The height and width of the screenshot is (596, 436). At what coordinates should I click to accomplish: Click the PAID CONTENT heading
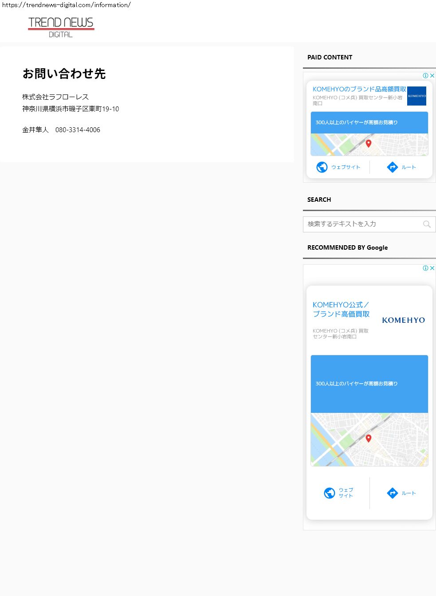tap(330, 57)
